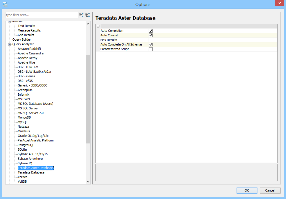Screen dimensions: 286x199
Task: Select Generic - JDBC/ODBC item
Action: [x=33, y=85]
